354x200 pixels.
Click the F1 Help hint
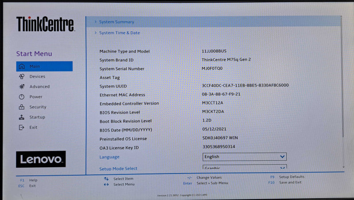point(29,180)
